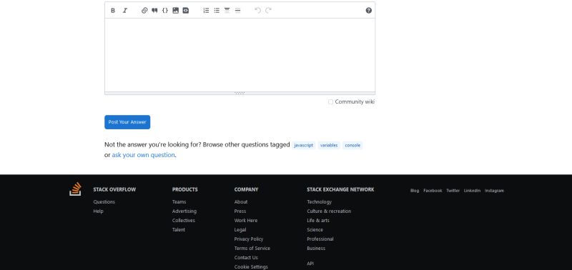Create a numbered list
This screenshot has width=572, height=270.
pos(206,11)
